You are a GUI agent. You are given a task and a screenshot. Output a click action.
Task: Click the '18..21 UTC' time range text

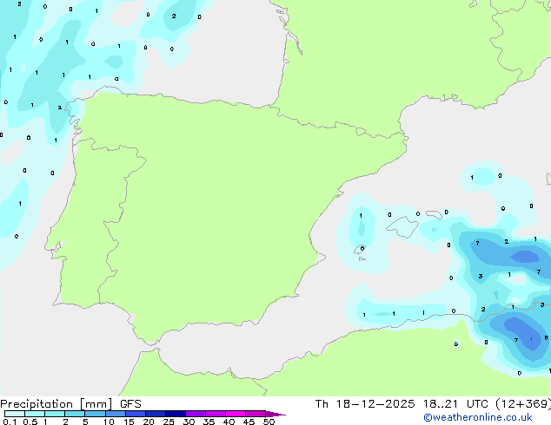click(456, 404)
